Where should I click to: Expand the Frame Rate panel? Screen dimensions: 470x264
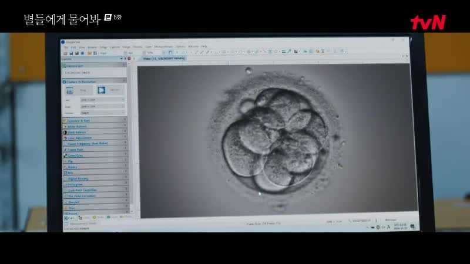[x=95, y=150]
